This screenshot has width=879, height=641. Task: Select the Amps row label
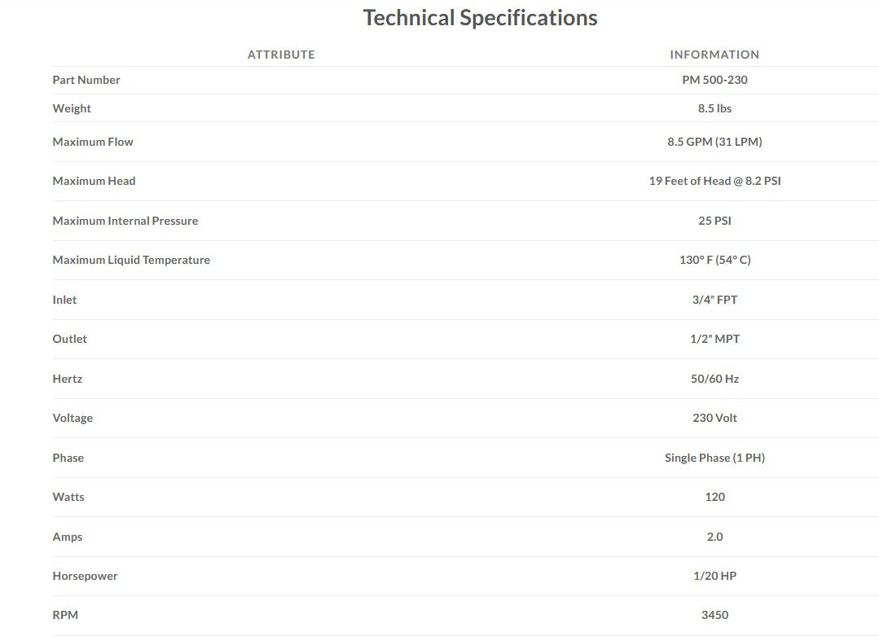coord(68,537)
